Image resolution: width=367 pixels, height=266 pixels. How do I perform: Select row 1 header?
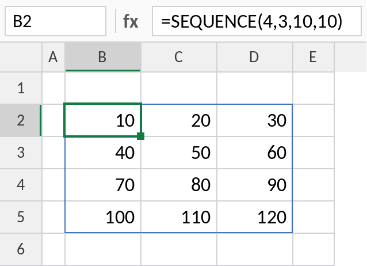[x=21, y=88]
